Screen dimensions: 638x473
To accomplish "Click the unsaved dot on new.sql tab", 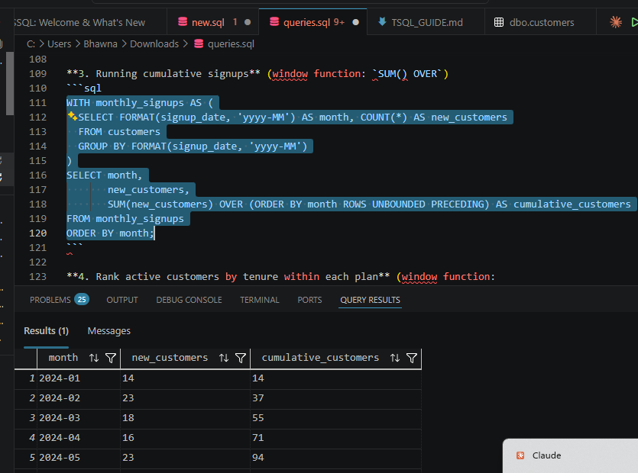I will 248,22.
